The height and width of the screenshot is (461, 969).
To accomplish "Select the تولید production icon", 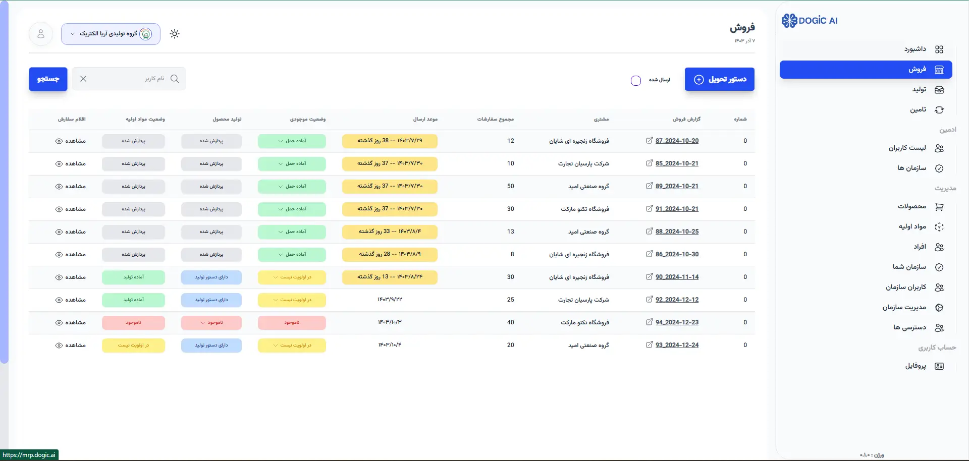I will pyautogui.click(x=939, y=89).
